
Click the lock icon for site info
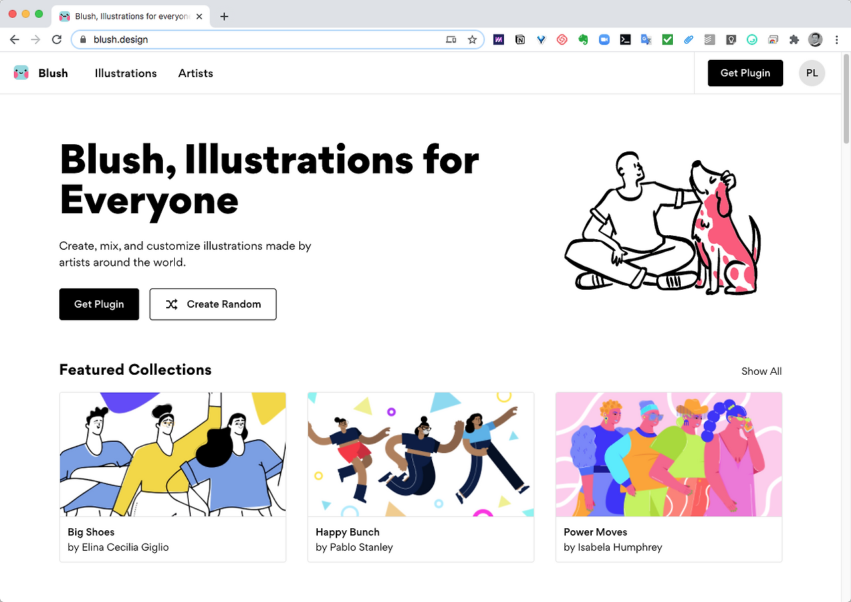(x=83, y=40)
